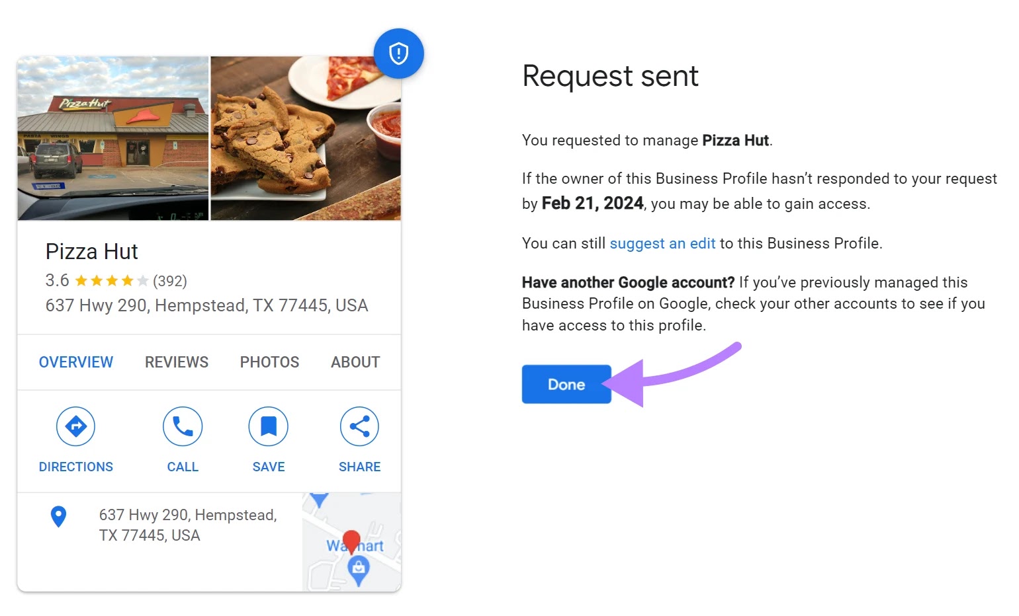The height and width of the screenshot is (616, 1019).
Task: Go to the Photos tab
Action: point(269,362)
